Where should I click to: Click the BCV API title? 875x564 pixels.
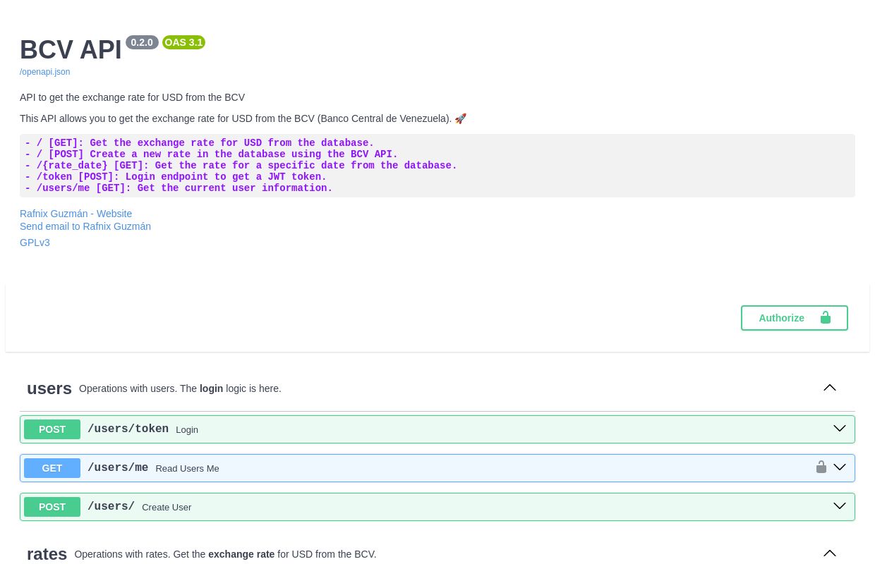pyautogui.click(x=71, y=50)
